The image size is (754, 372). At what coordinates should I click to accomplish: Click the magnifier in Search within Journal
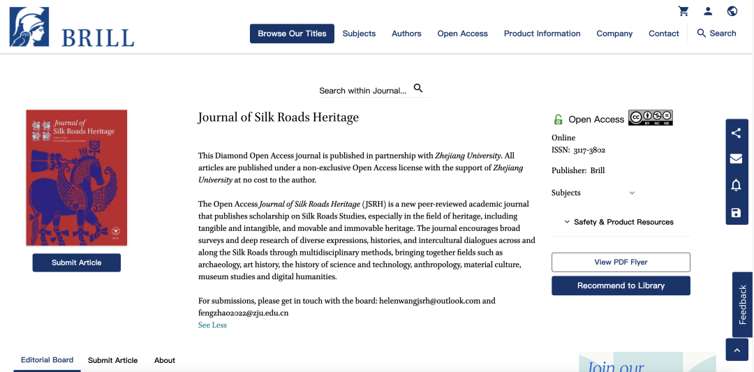click(x=418, y=88)
